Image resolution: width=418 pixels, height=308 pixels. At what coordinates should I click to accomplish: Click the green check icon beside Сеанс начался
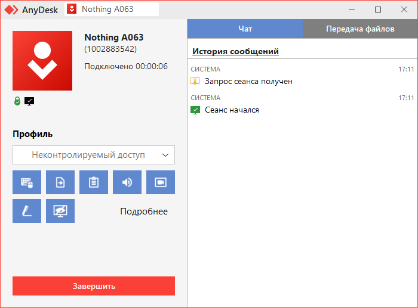(x=195, y=110)
